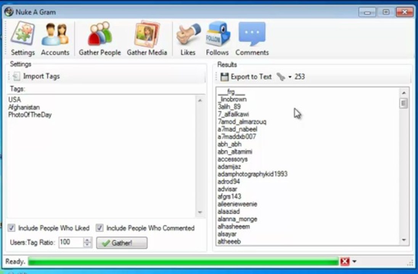Click the green progress bar

[183, 261]
